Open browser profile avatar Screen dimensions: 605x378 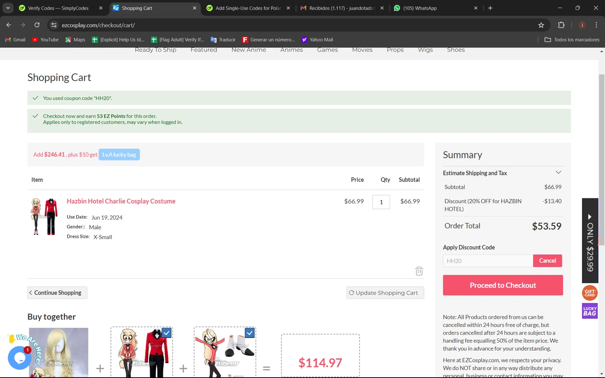click(582, 25)
